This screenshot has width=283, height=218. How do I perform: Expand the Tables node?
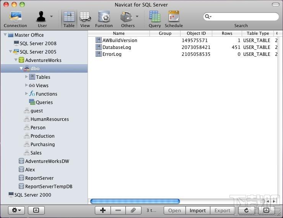click(26, 77)
